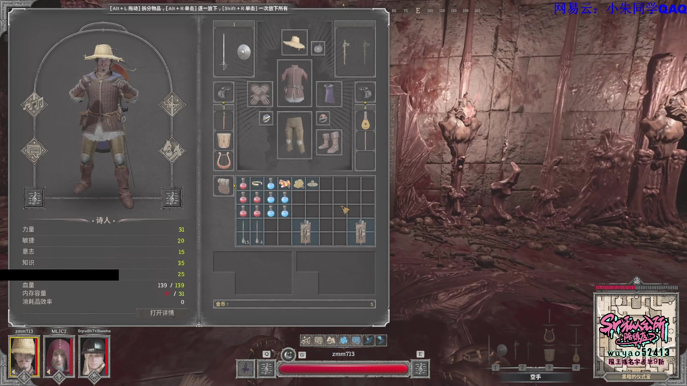Click the sword perk diamond icon
This screenshot has height=386, width=687.
point(172,105)
